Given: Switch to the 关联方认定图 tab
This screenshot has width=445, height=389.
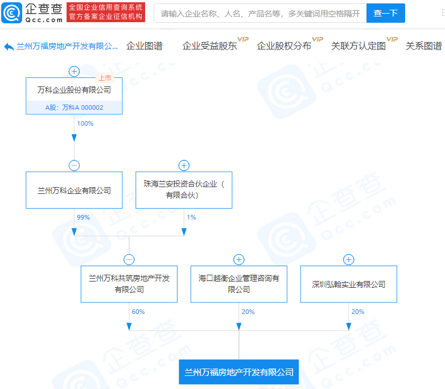Looking at the screenshot, I should point(358,46).
